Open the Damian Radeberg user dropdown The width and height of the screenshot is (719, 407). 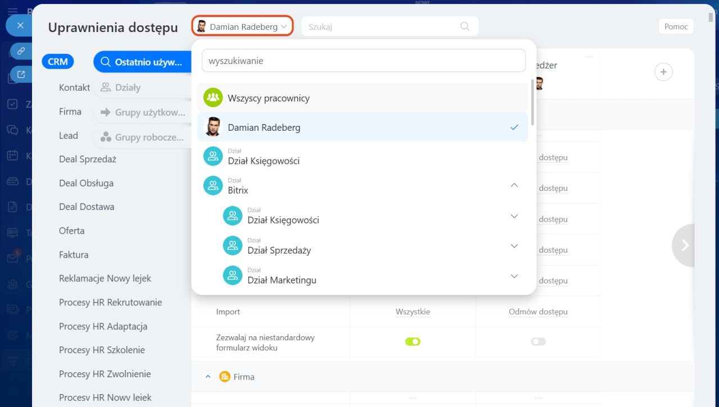click(243, 26)
